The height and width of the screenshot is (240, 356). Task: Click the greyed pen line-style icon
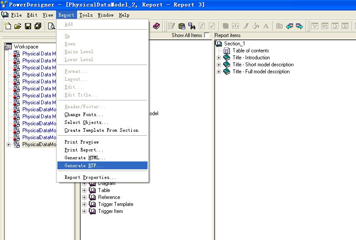tap(246, 26)
